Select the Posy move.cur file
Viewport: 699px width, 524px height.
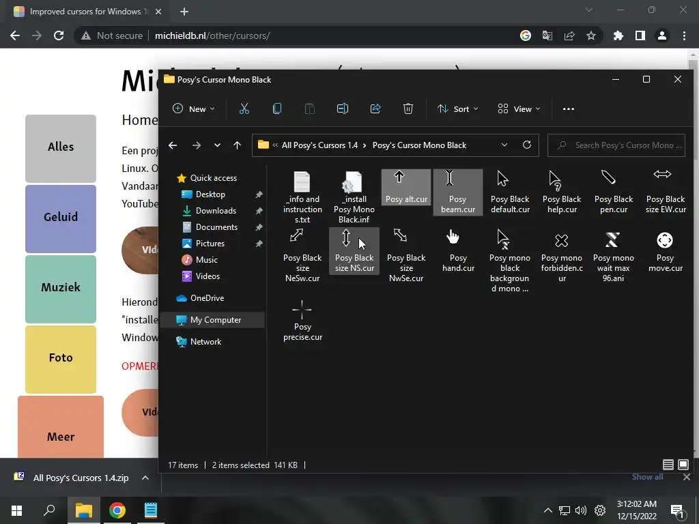coord(665,251)
